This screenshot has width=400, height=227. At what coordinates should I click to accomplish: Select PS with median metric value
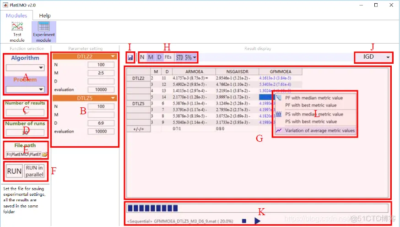click(x=316, y=114)
